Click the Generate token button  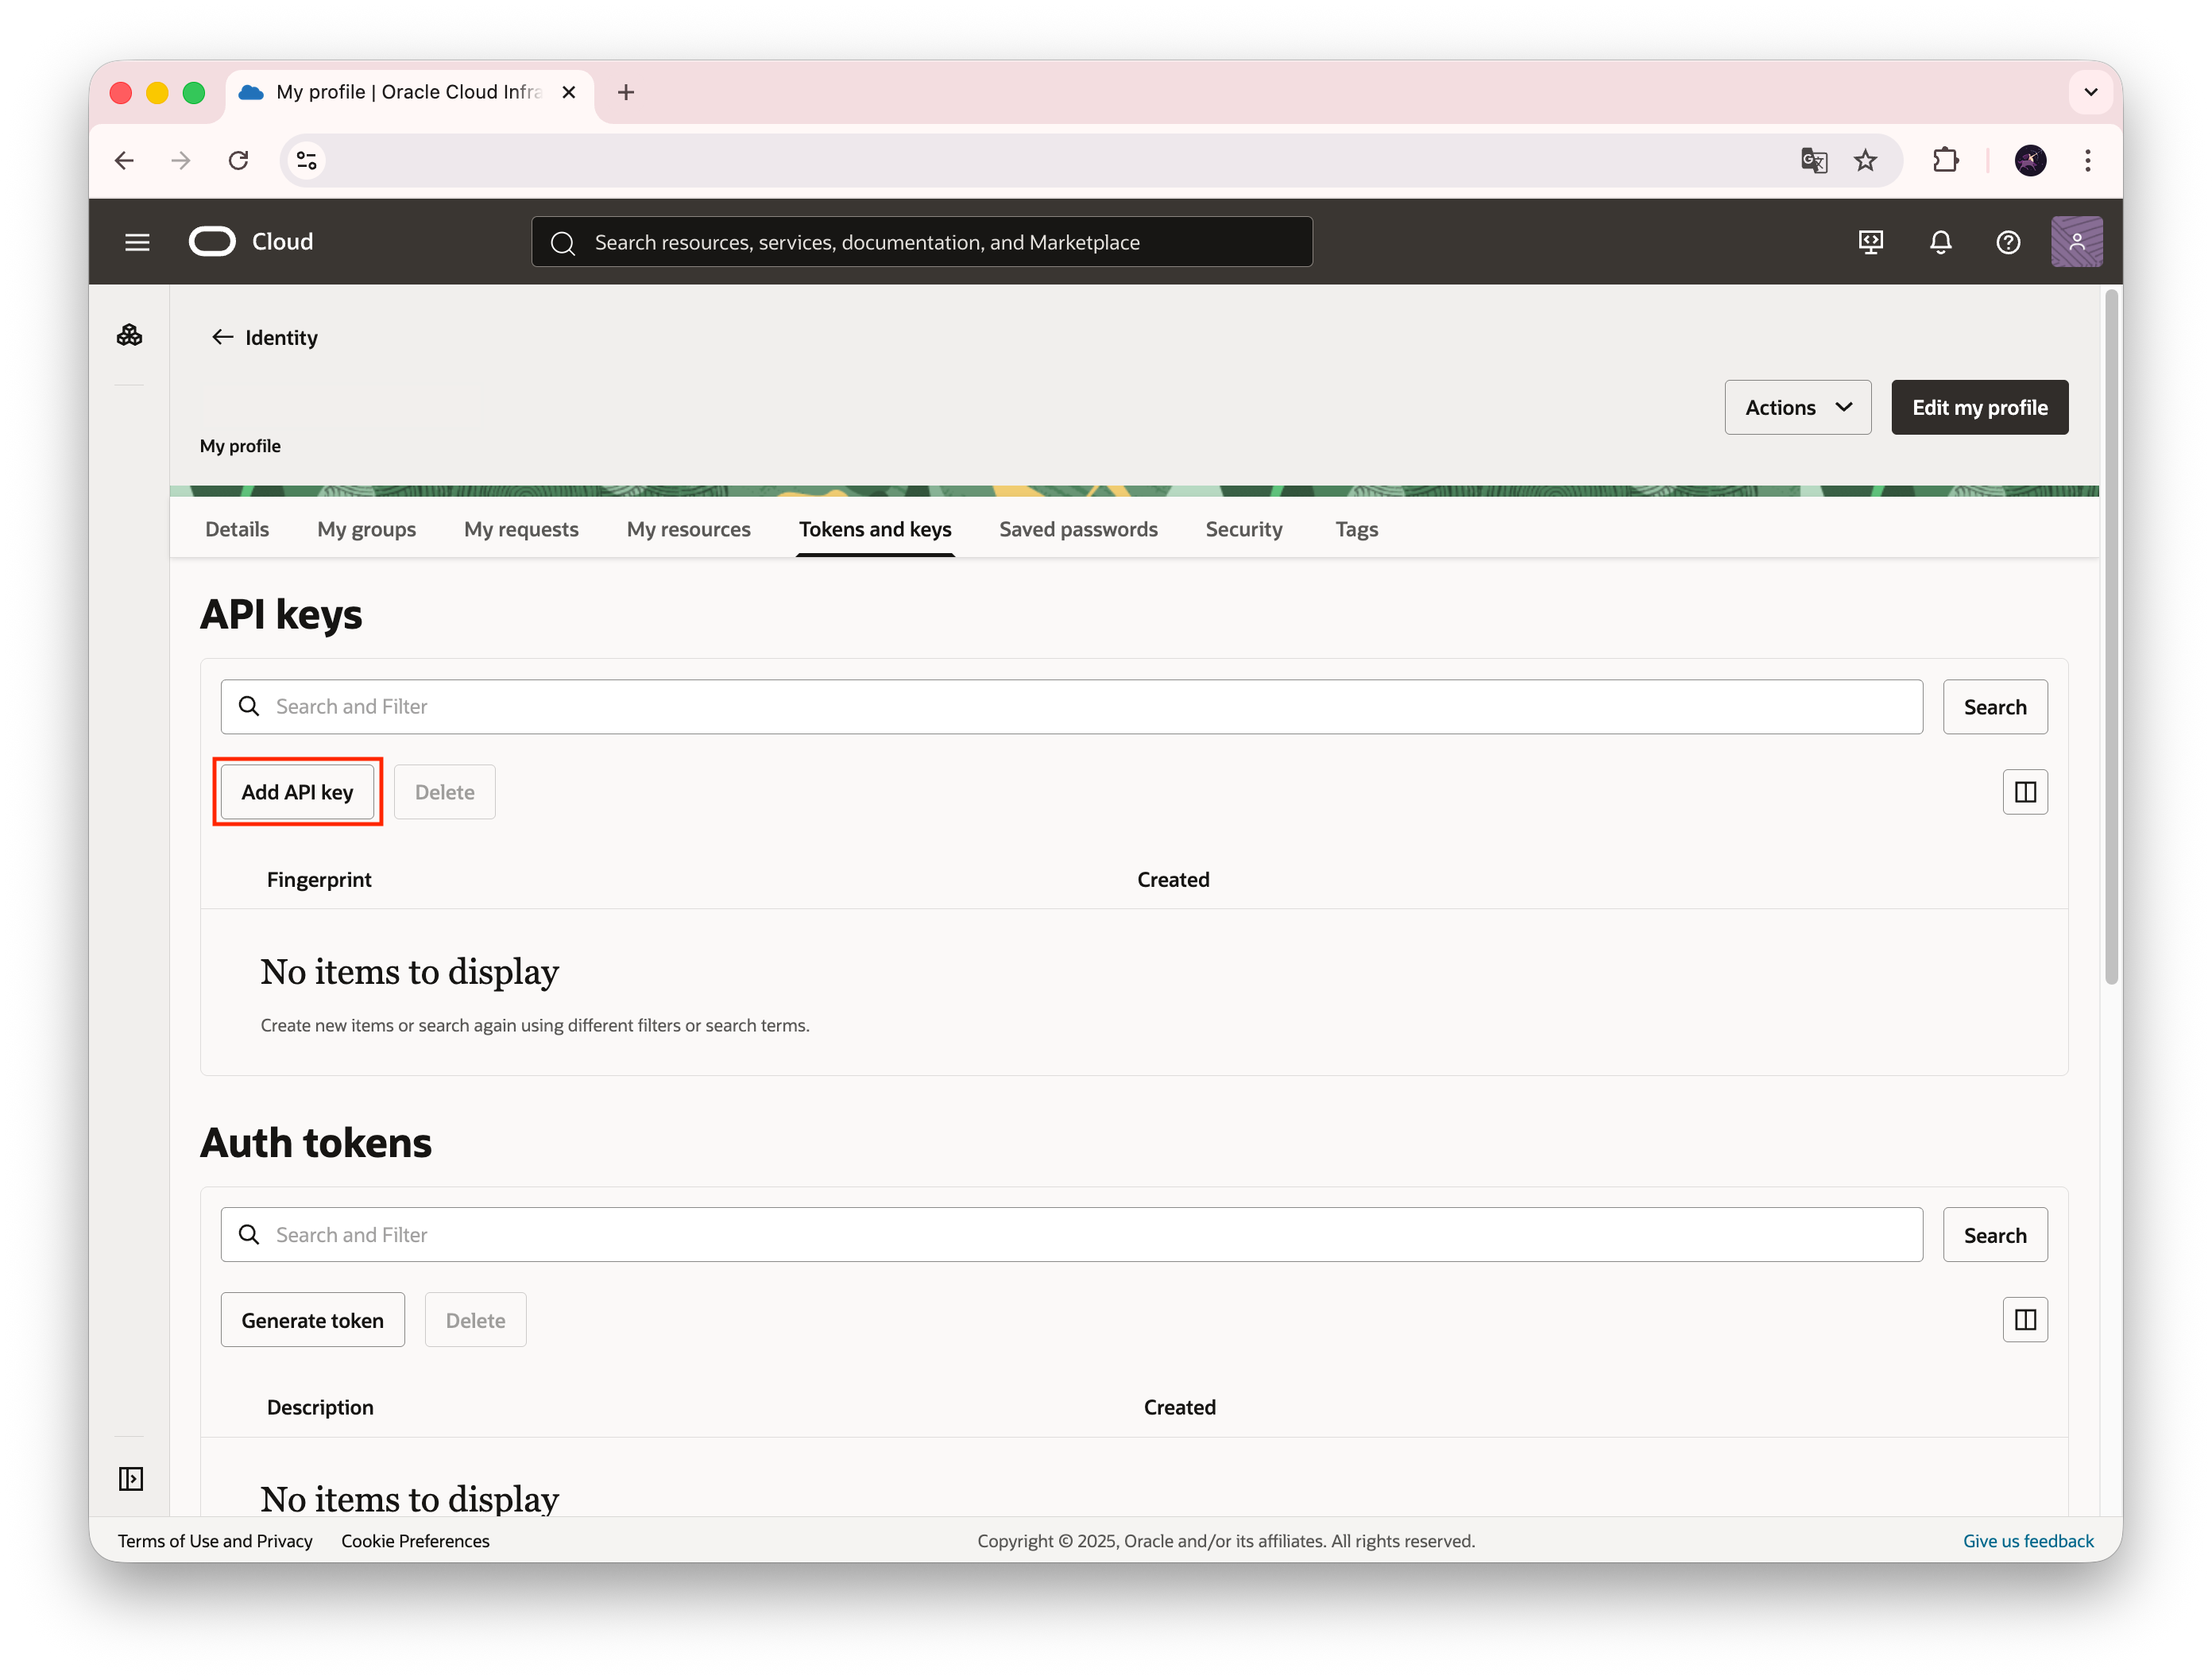pos(312,1320)
